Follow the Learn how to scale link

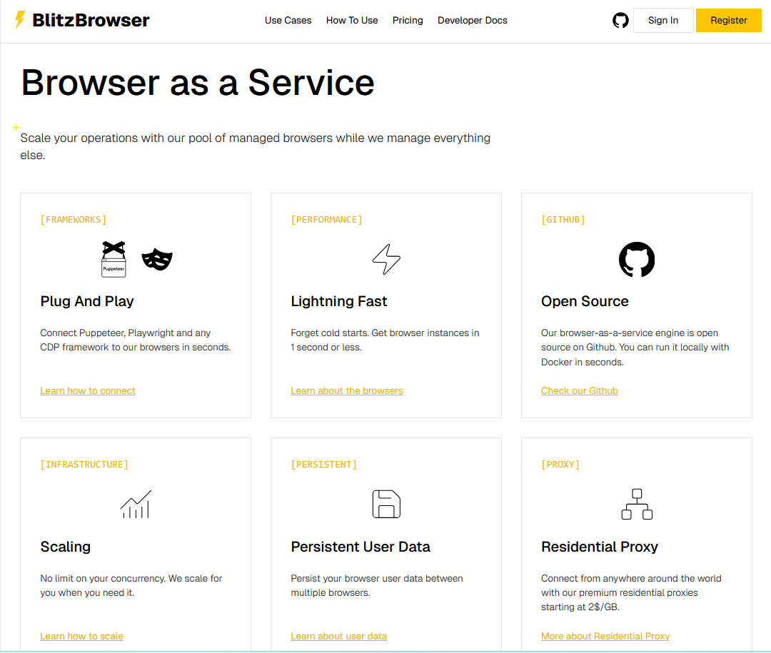click(x=81, y=636)
